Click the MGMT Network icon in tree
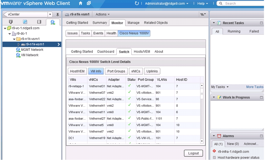Screen dimensions: 265x160 pyautogui.click(x=18, y=50)
